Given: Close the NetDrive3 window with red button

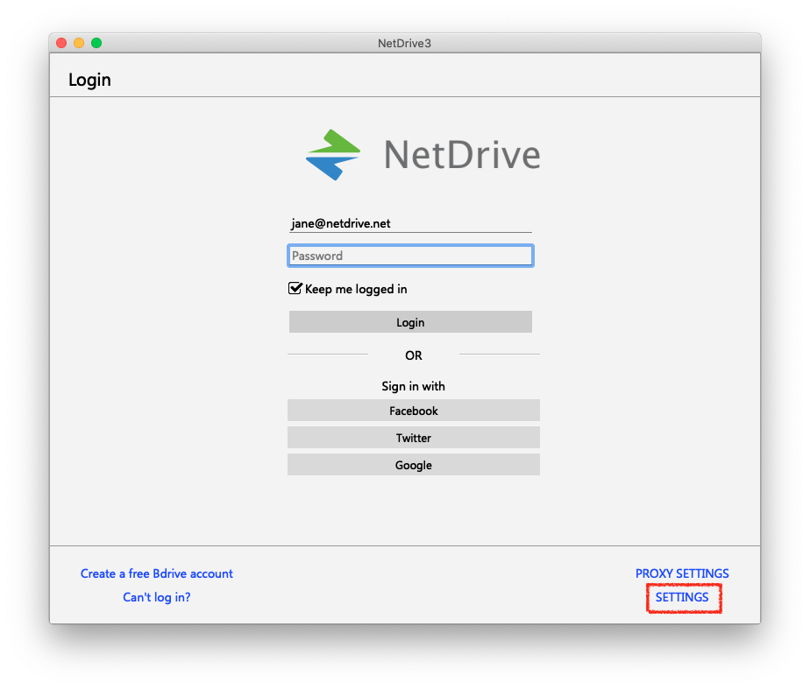Looking at the screenshot, I should coord(61,43).
